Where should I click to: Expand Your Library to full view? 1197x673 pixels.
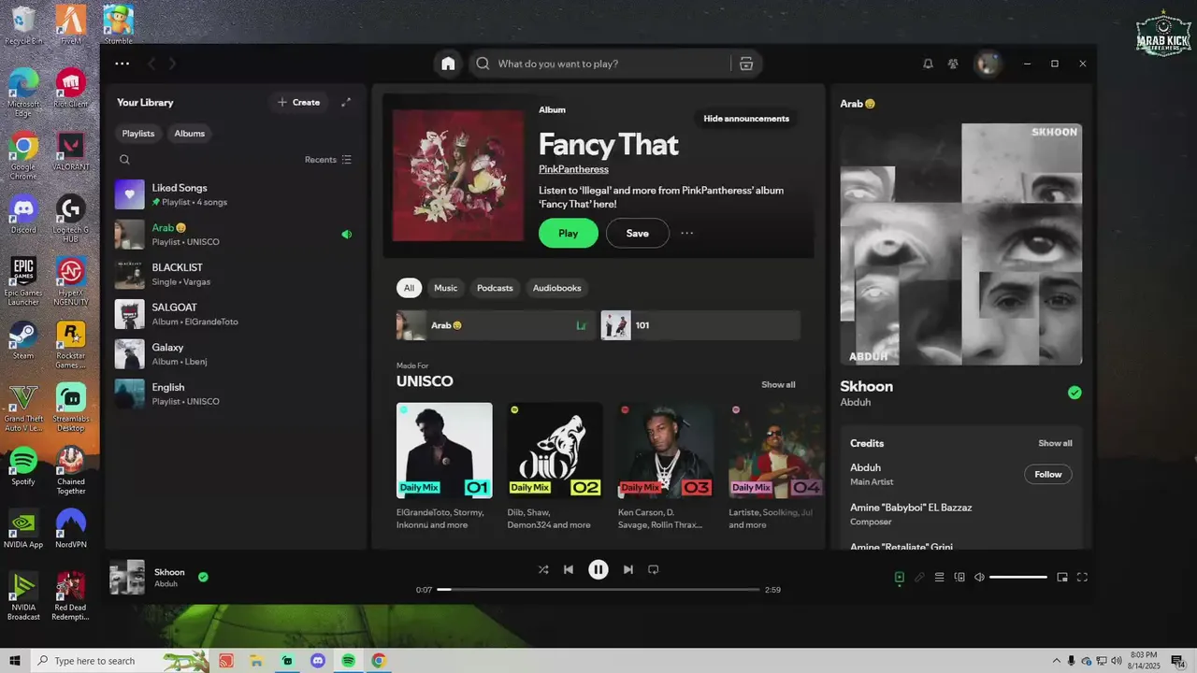point(346,102)
